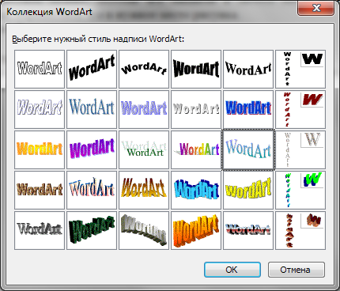Screen dimensions: 340x291
Task: Pick the cyan 3D block WordArt style
Action: (x=196, y=190)
